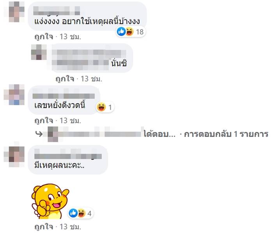Expand the collapsed reply ending in ได้ตอบ…
Screen dimensions: 273x233
coord(160,134)
